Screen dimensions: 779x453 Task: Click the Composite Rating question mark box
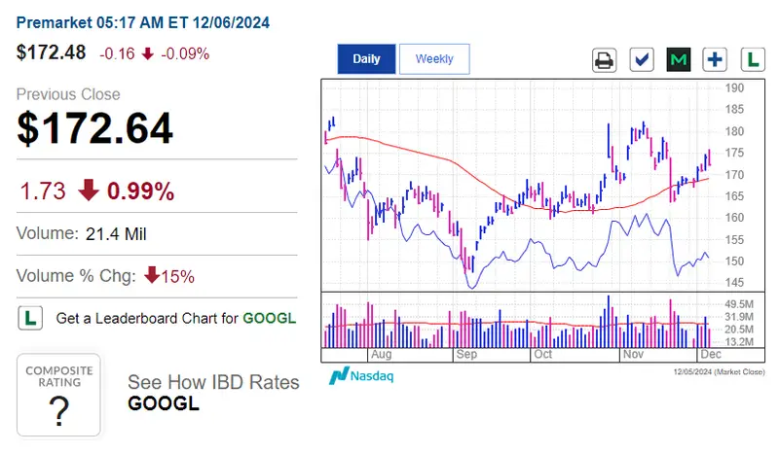pos(59,395)
